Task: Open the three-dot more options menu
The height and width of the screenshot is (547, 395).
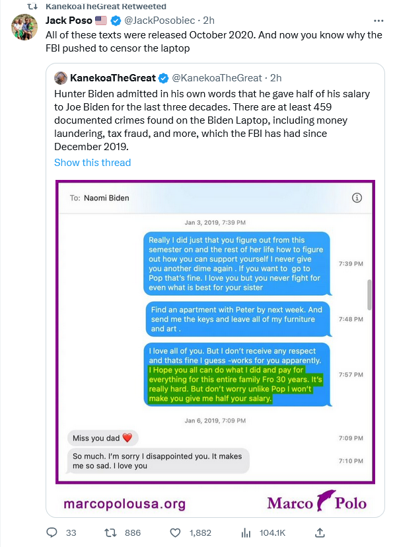Action: pos(378,21)
